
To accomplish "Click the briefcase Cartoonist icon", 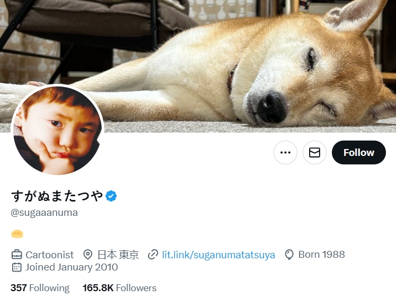I will point(17,255).
